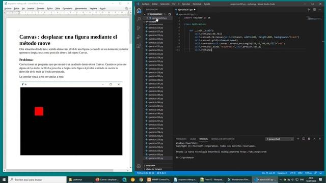Click the save-all icon in open editors header

tap(170, 14)
